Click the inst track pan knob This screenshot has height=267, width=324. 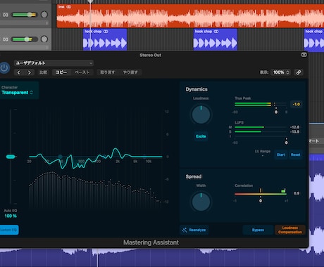44,15
